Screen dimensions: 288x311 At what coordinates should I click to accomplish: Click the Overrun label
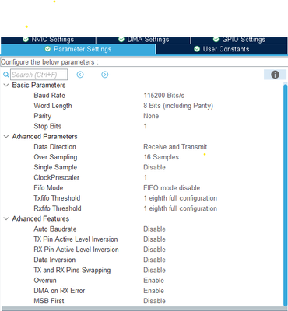point(45,281)
